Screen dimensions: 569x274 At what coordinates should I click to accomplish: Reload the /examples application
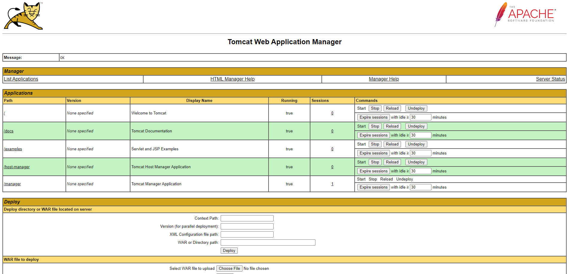click(x=392, y=144)
